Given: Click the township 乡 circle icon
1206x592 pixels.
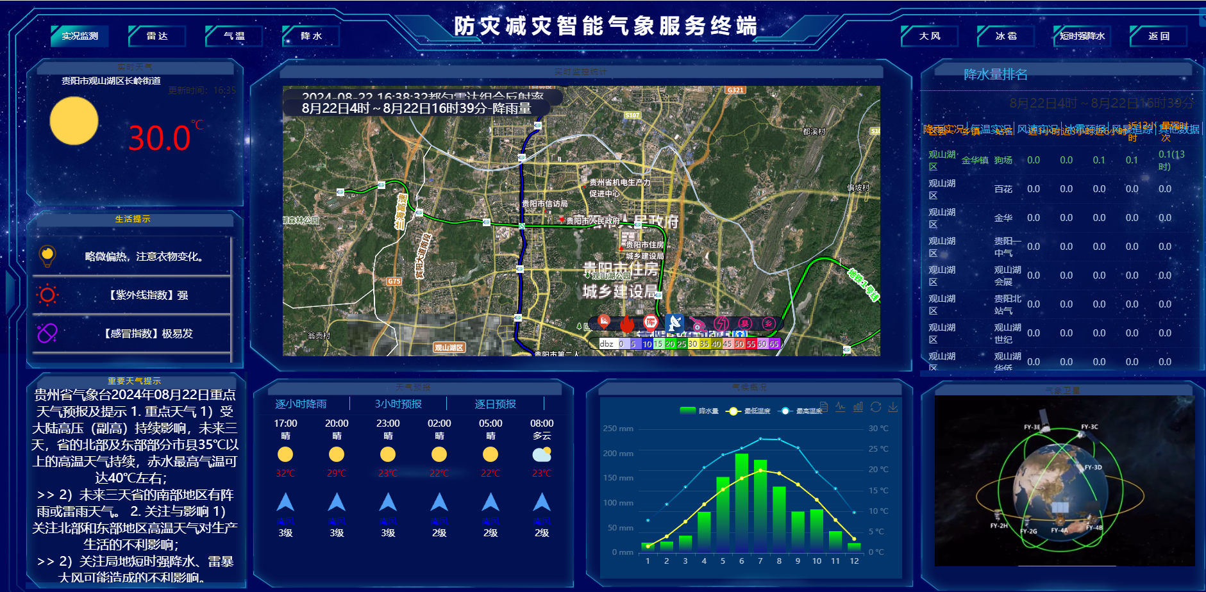Looking at the screenshot, I should (768, 324).
